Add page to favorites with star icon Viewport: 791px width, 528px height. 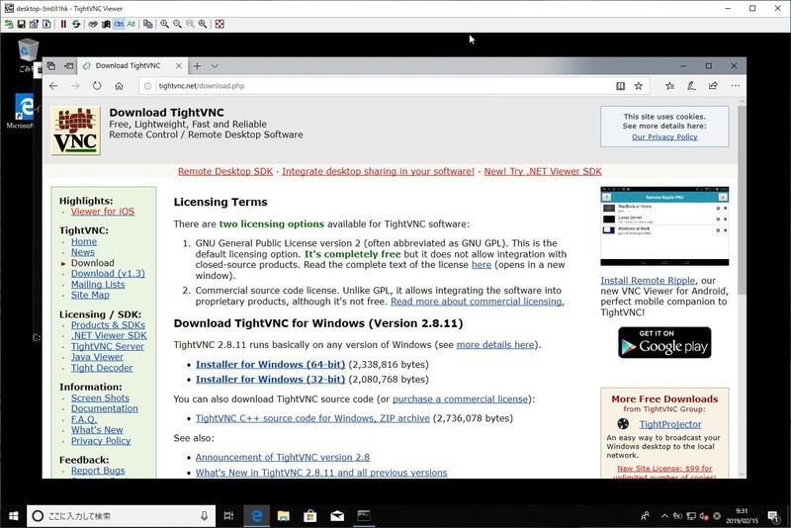pos(638,86)
